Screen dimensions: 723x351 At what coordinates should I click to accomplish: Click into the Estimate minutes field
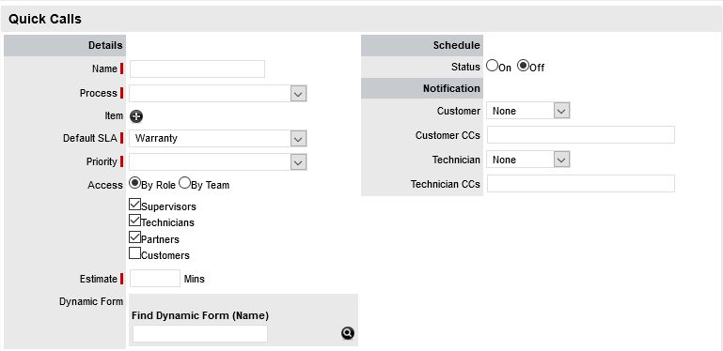click(x=155, y=279)
